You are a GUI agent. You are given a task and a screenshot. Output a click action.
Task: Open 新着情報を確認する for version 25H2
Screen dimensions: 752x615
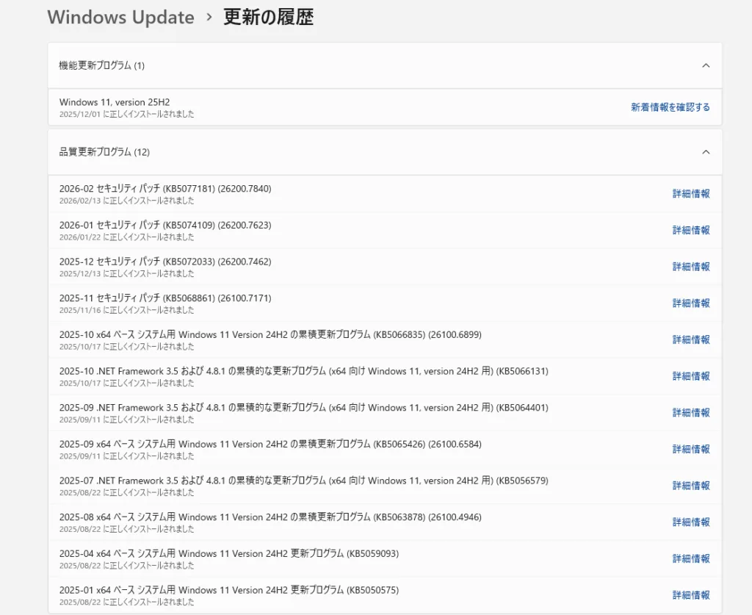click(x=670, y=107)
